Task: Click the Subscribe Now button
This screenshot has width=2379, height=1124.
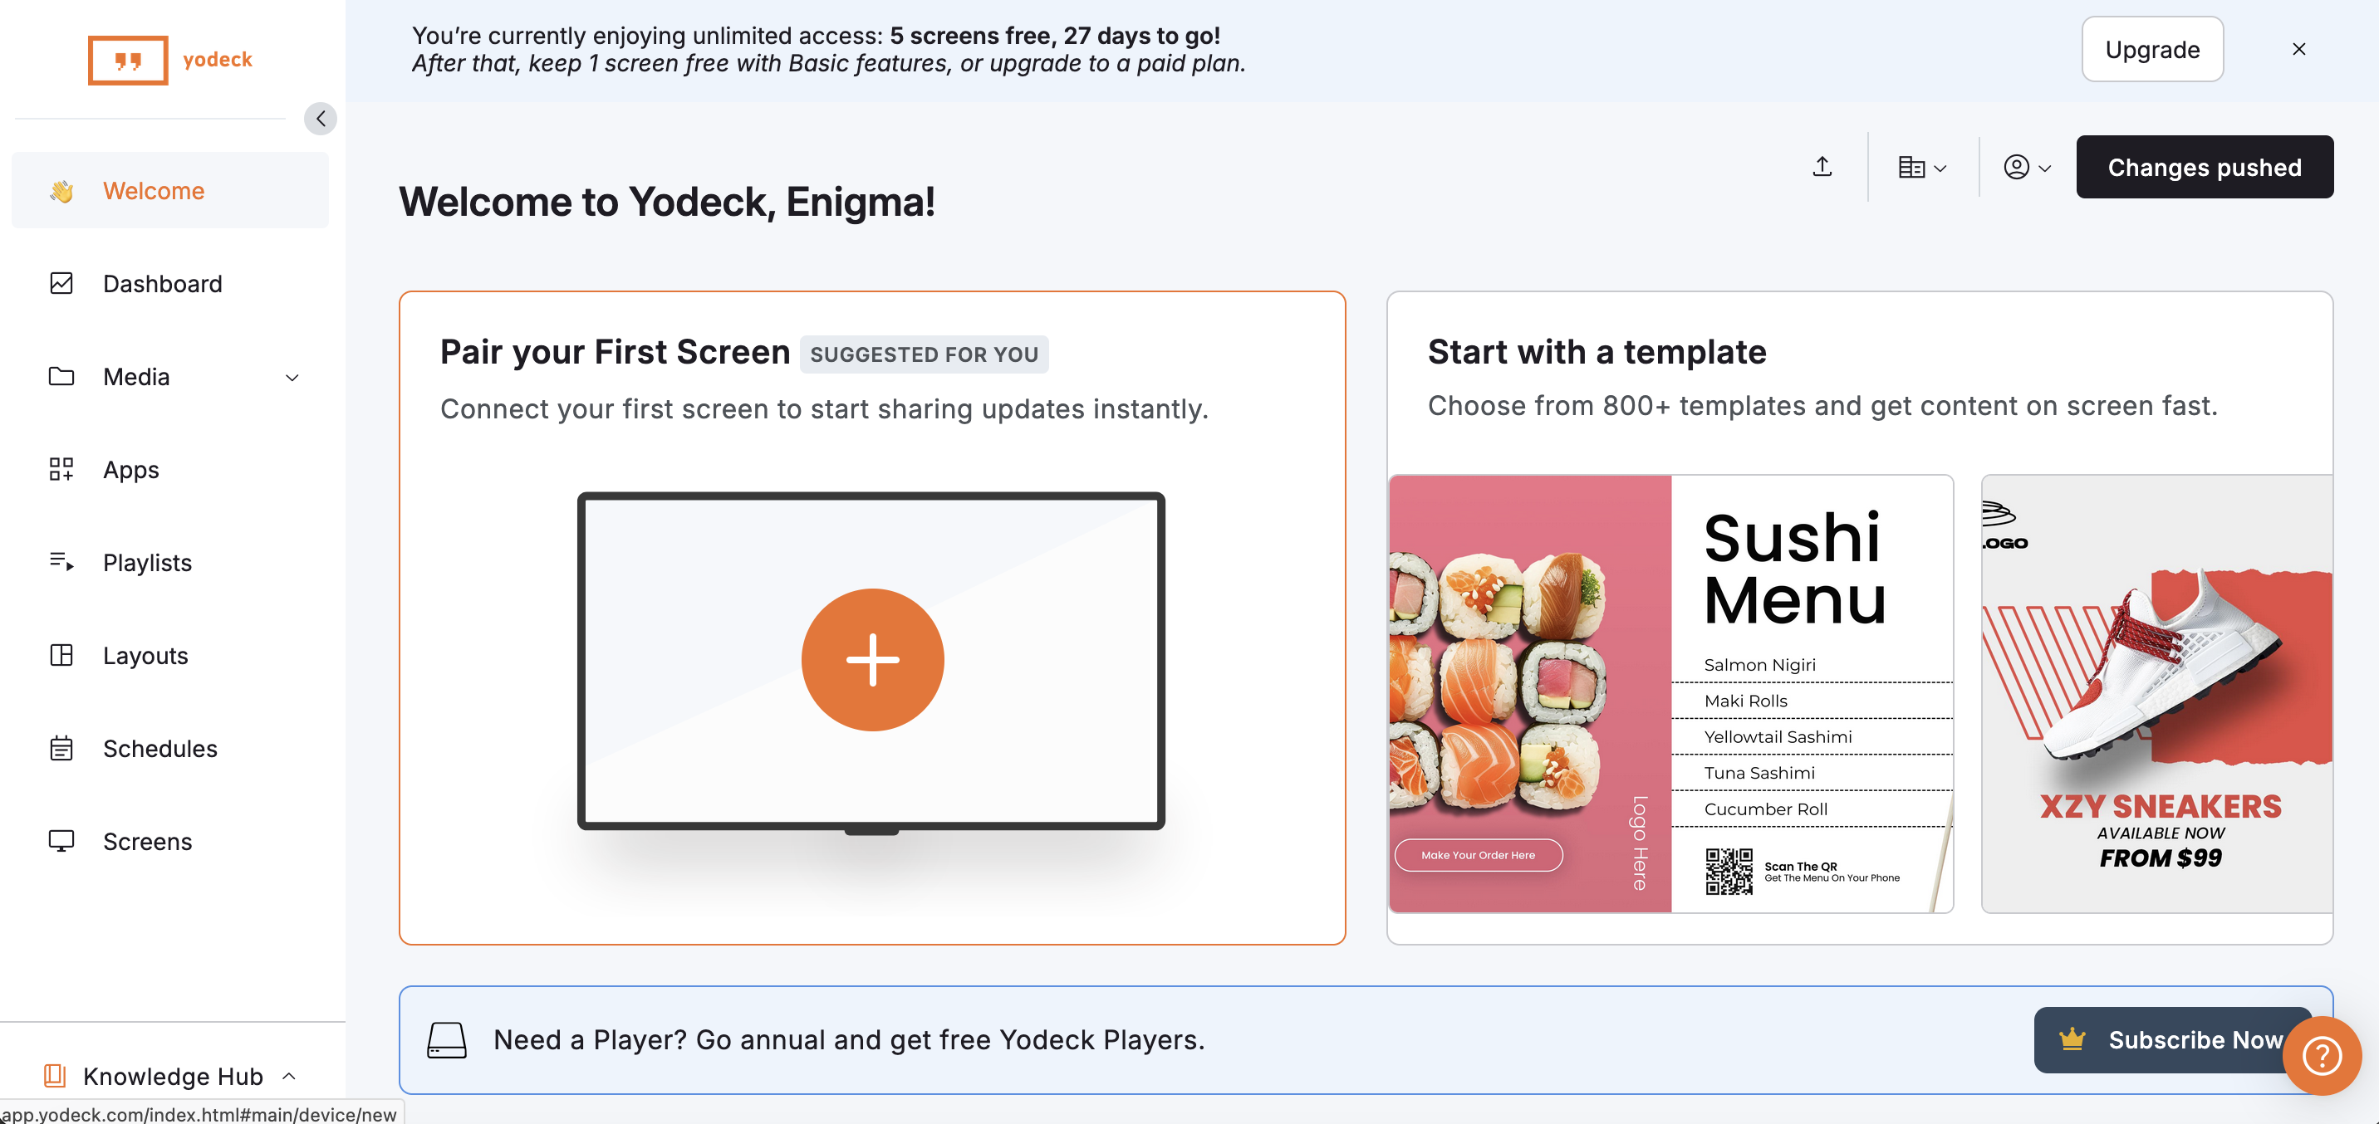Action: click(2172, 1039)
